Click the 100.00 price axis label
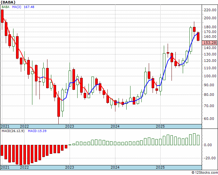218x175 pixels. [x=210, y=76]
